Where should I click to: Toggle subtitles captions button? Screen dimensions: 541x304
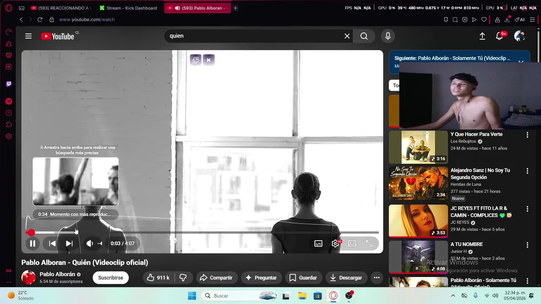click(x=318, y=244)
